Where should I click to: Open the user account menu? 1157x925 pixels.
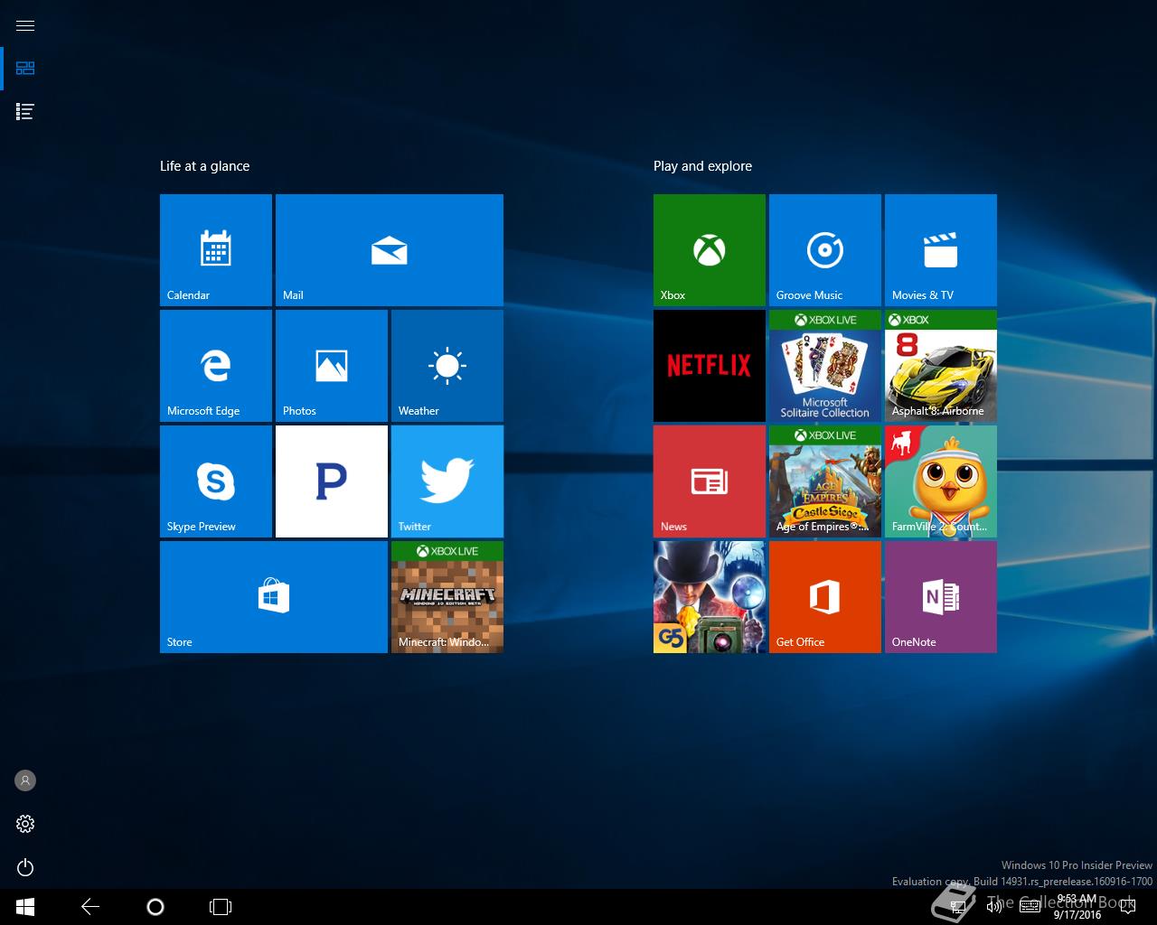click(x=25, y=780)
